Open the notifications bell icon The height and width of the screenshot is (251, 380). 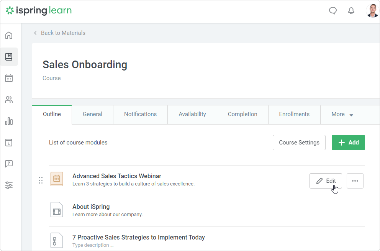coord(351,11)
